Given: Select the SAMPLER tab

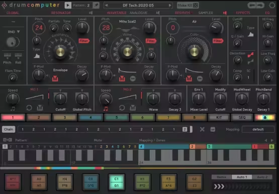Looking at the screenshot, I should (206, 13).
